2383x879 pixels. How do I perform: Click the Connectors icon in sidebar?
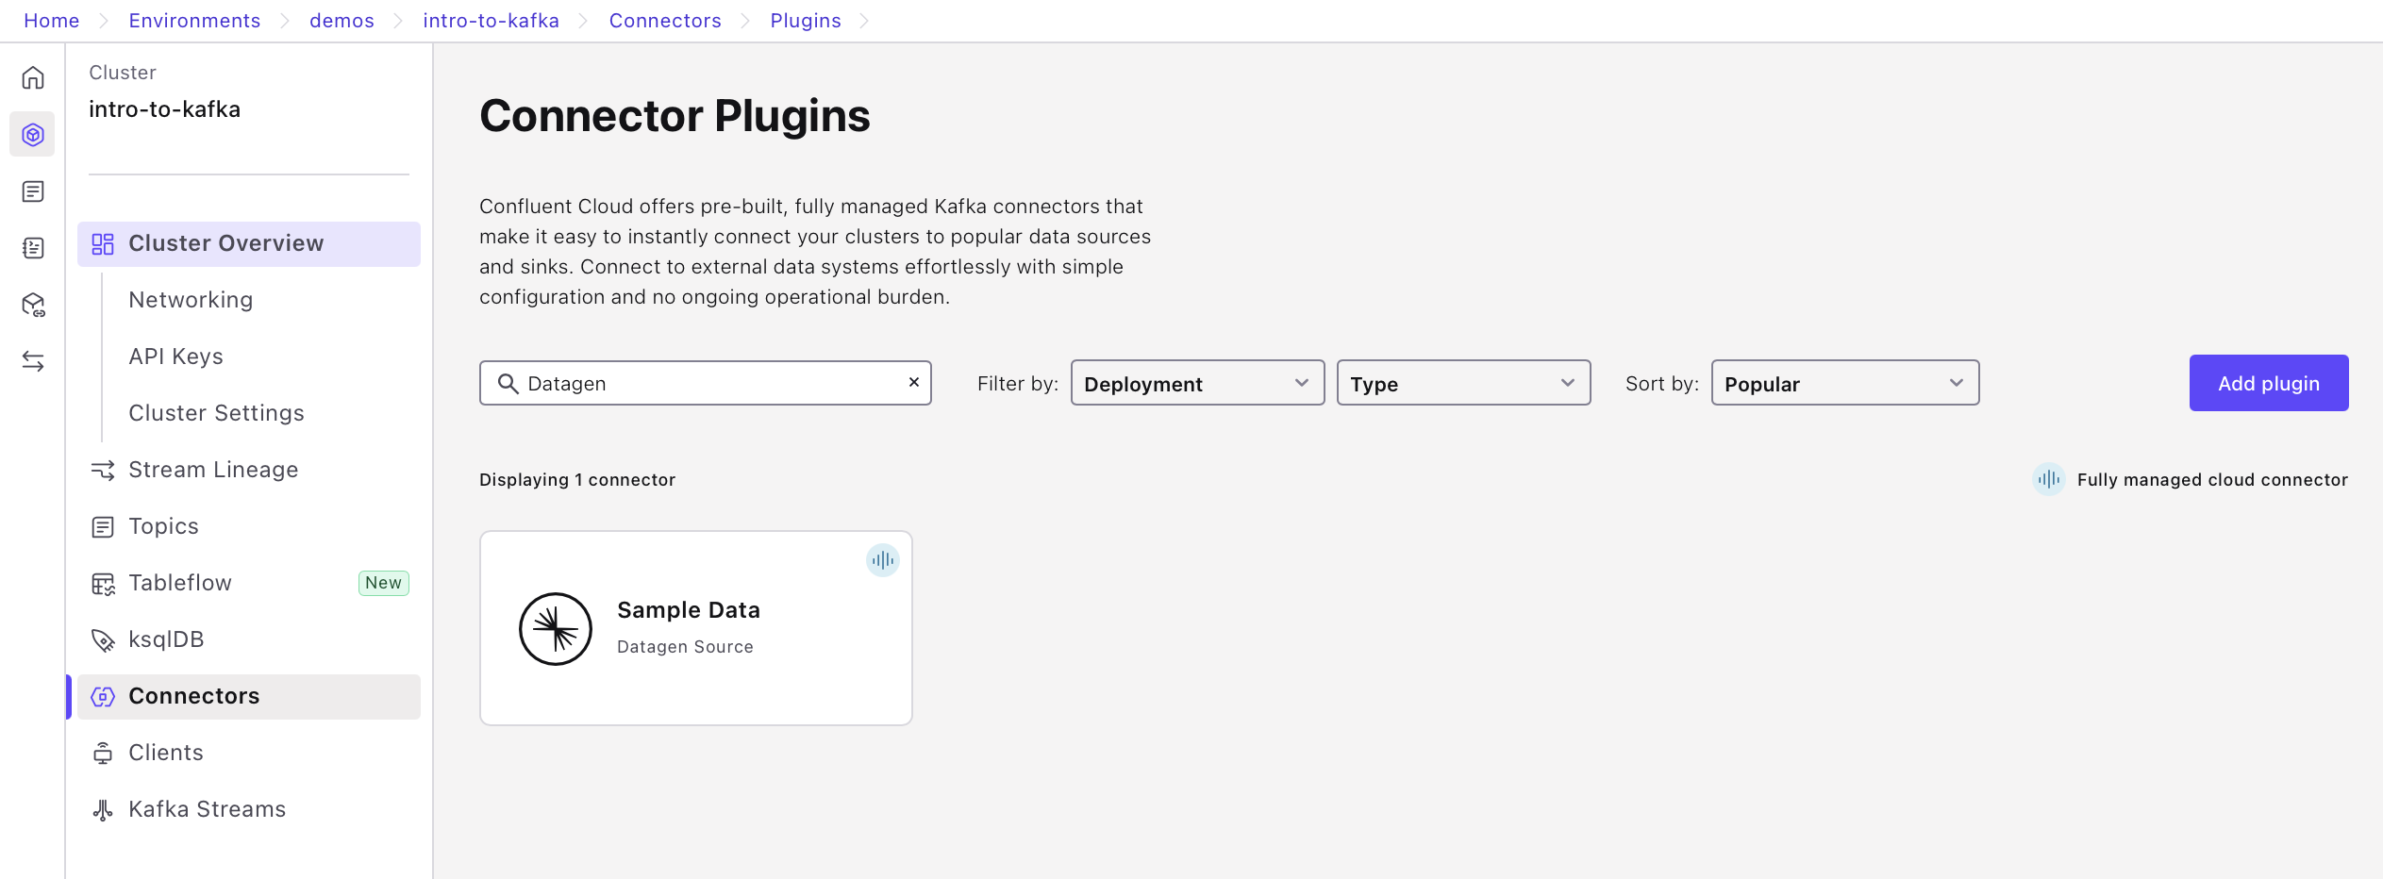tap(103, 697)
